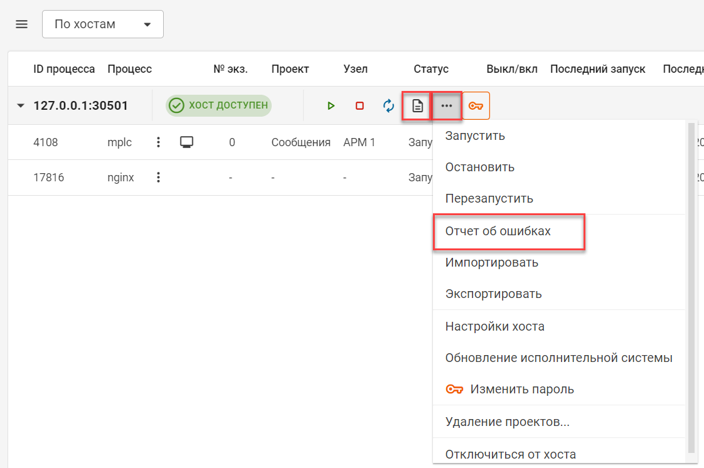
Task: Click the blue restart host icon
Action: [389, 106]
